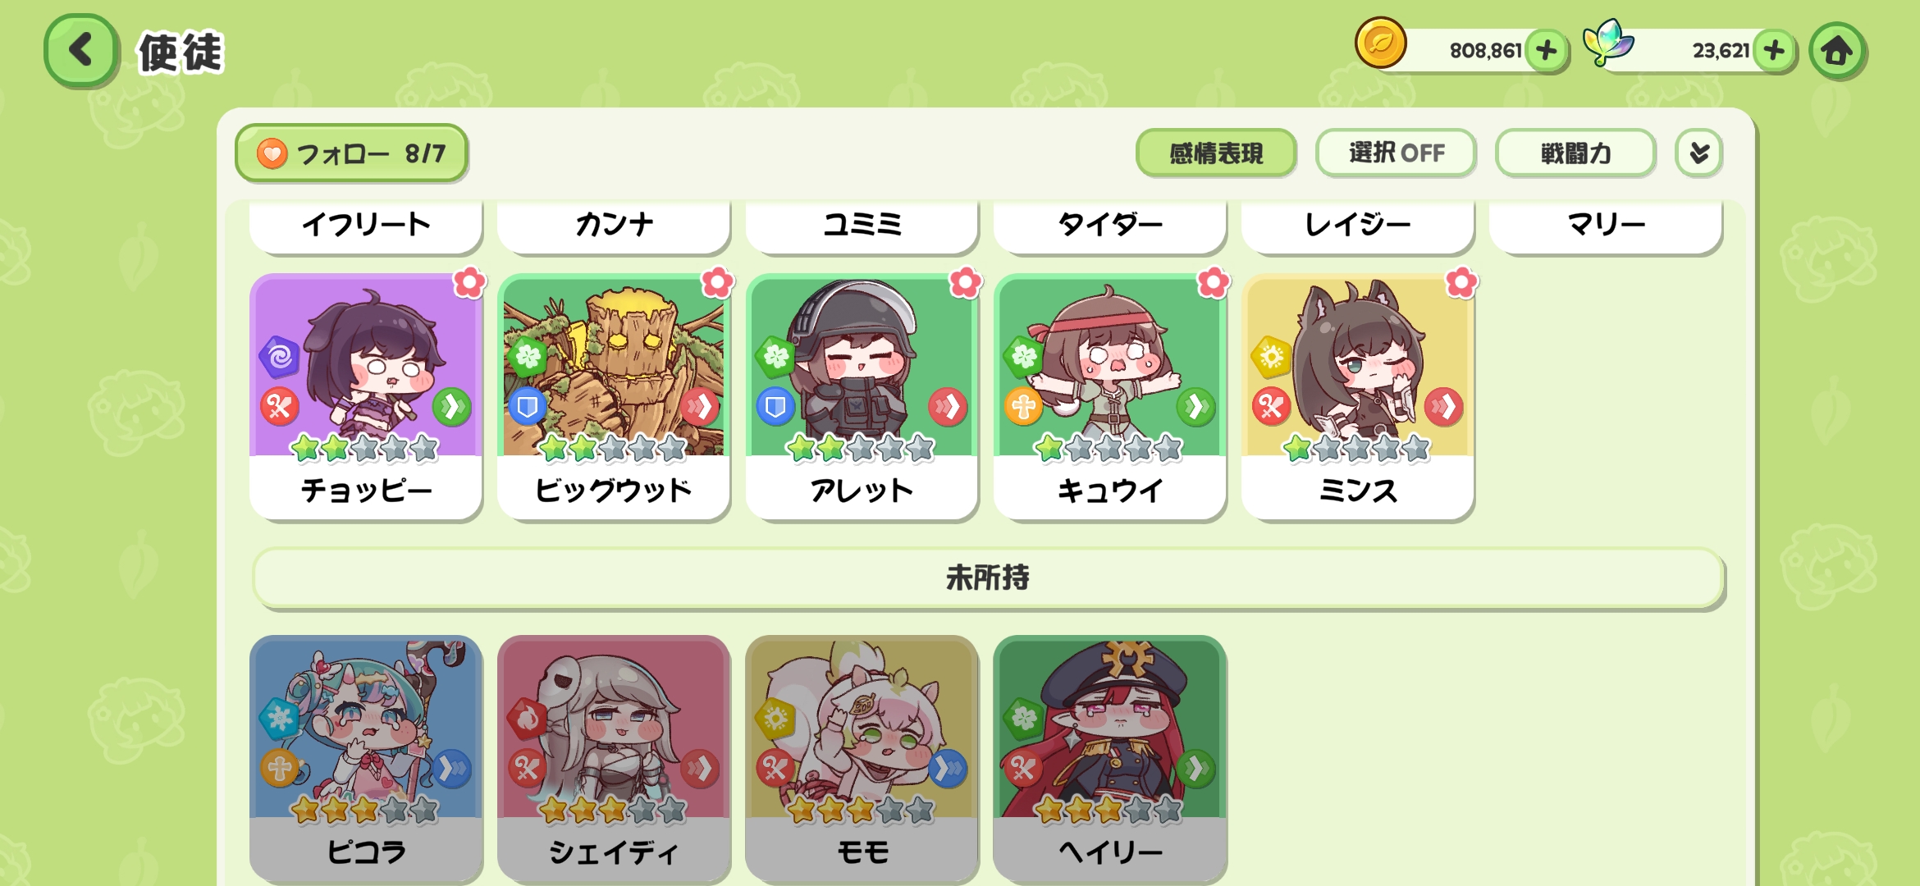This screenshot has width=1920, height=886.
Task: View unowned character ヘイリー
Action: pos(1110,758)
